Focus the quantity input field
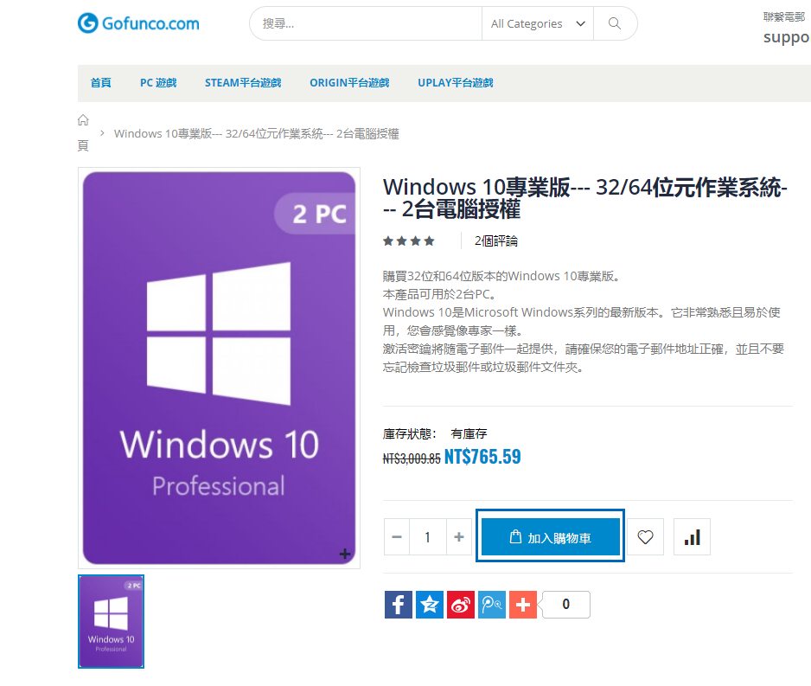811x686 pixels. click(428, 537)
